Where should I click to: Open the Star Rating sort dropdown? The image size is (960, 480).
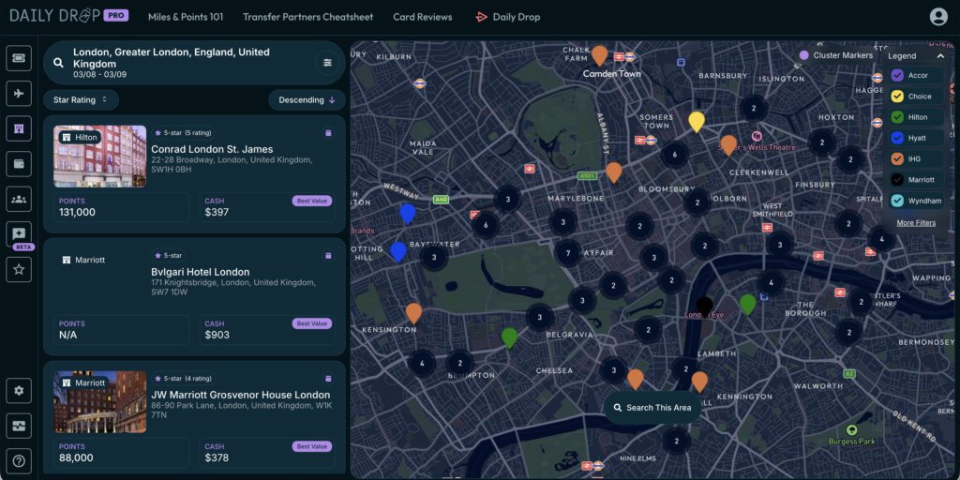pyautogui.click(x=81, y=99)
